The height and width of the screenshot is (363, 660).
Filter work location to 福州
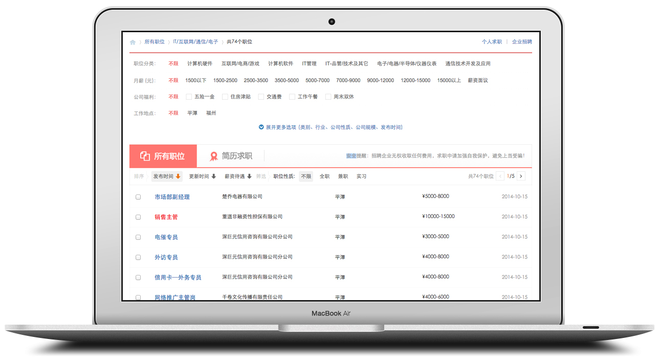coord(211,113)
